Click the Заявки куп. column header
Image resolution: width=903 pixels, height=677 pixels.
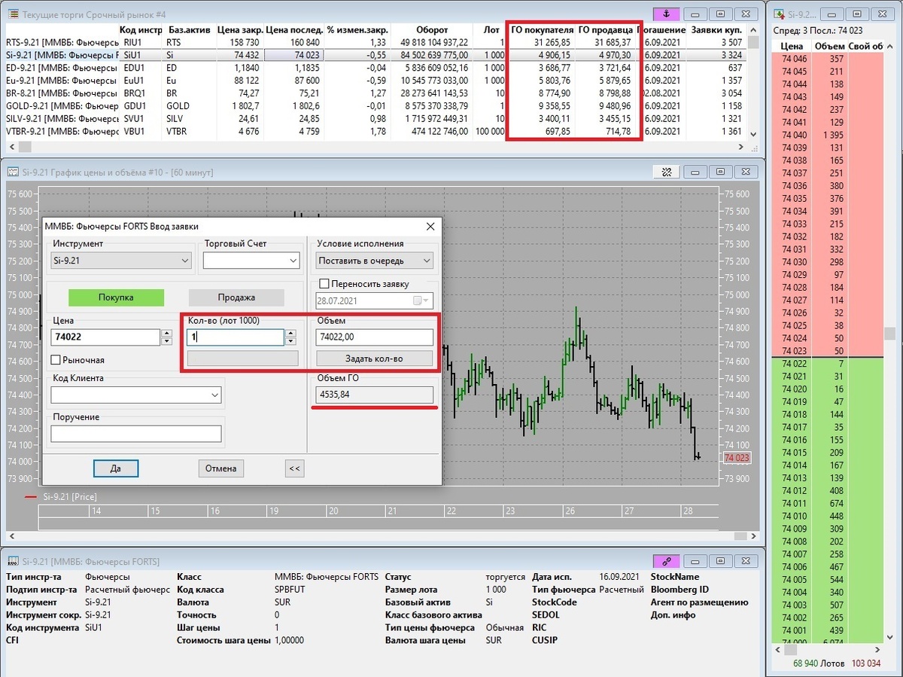tap(716, 29)
